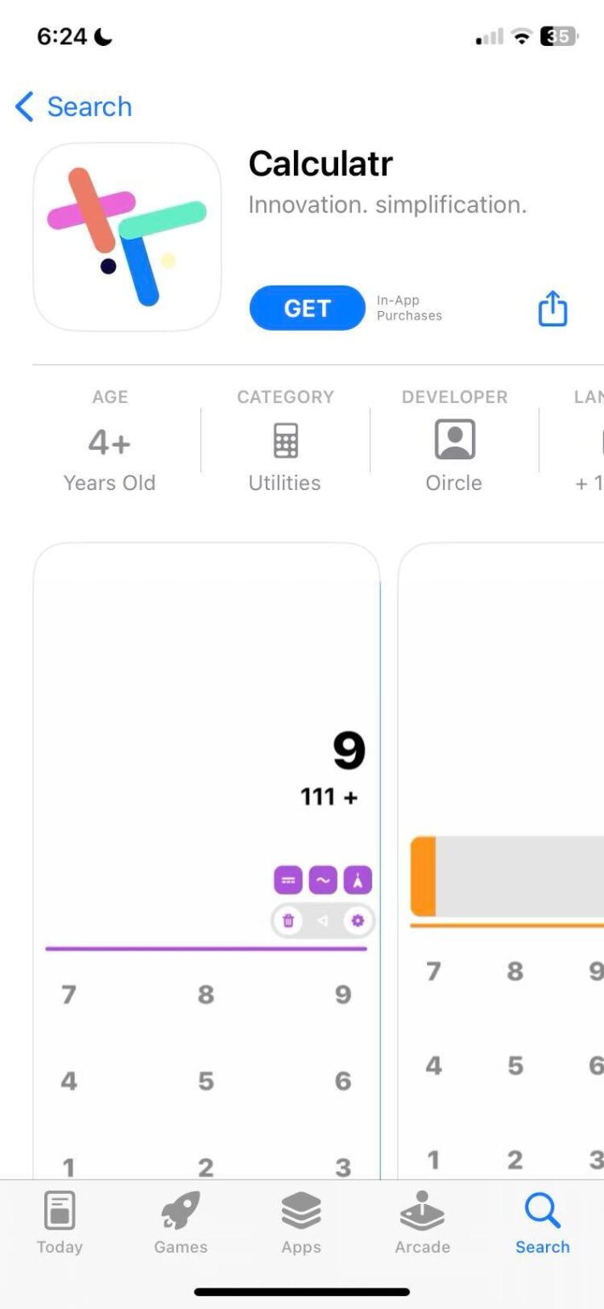The width and height of the screenshot is (604, 1309).
Task: Tap the back triangle icon in the preview pill
Action: [323, 920]
